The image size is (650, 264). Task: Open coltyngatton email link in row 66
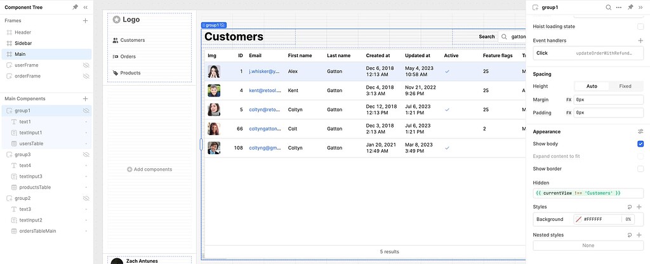(x=265, y=129)
